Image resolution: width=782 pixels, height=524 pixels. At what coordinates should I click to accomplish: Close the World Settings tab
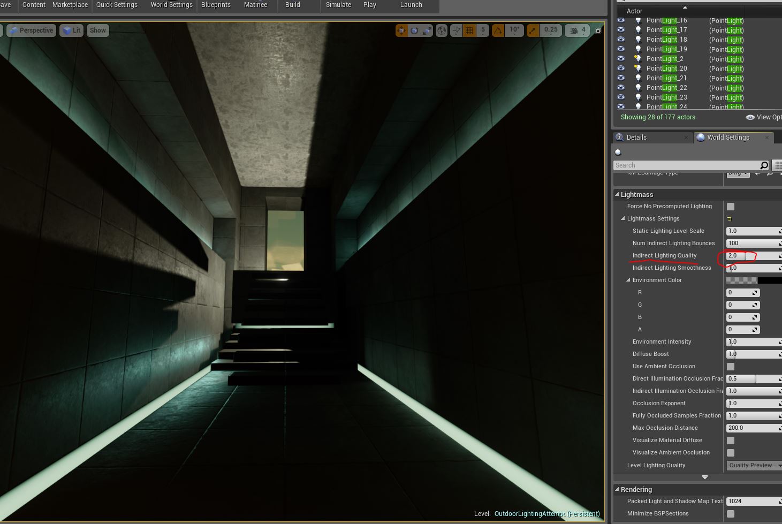pos(766,138)
